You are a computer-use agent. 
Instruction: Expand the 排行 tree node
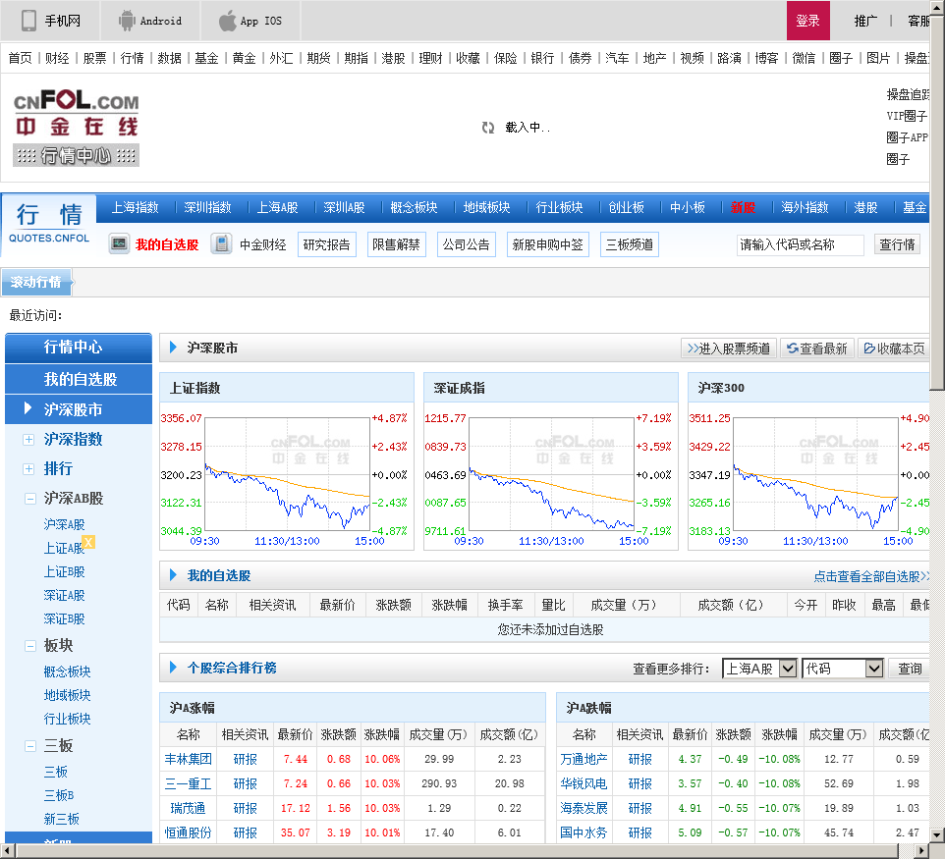click(28, 468)
